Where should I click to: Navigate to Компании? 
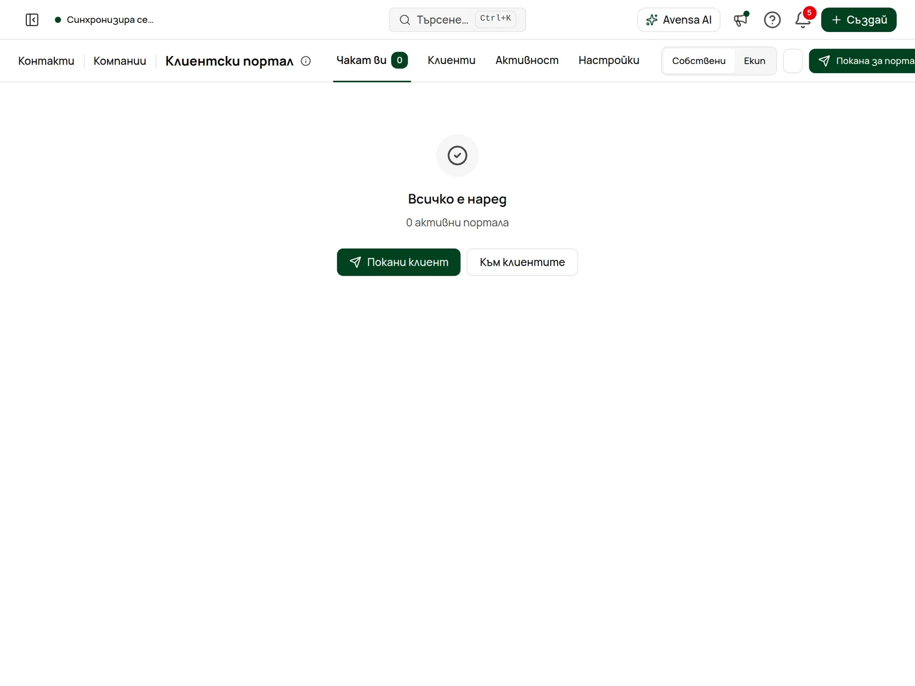(x=120, y=61)
